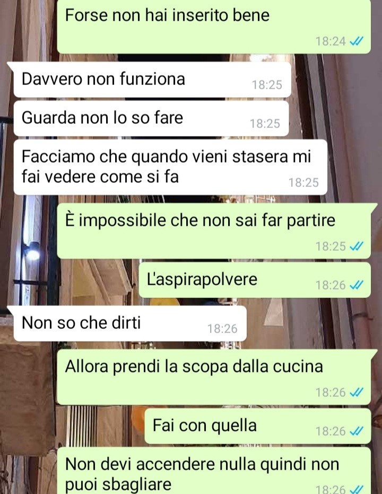Tap blue ticks beside 'Fai con quella'
The width and height of the screenshot is (382, 494).
357,431
